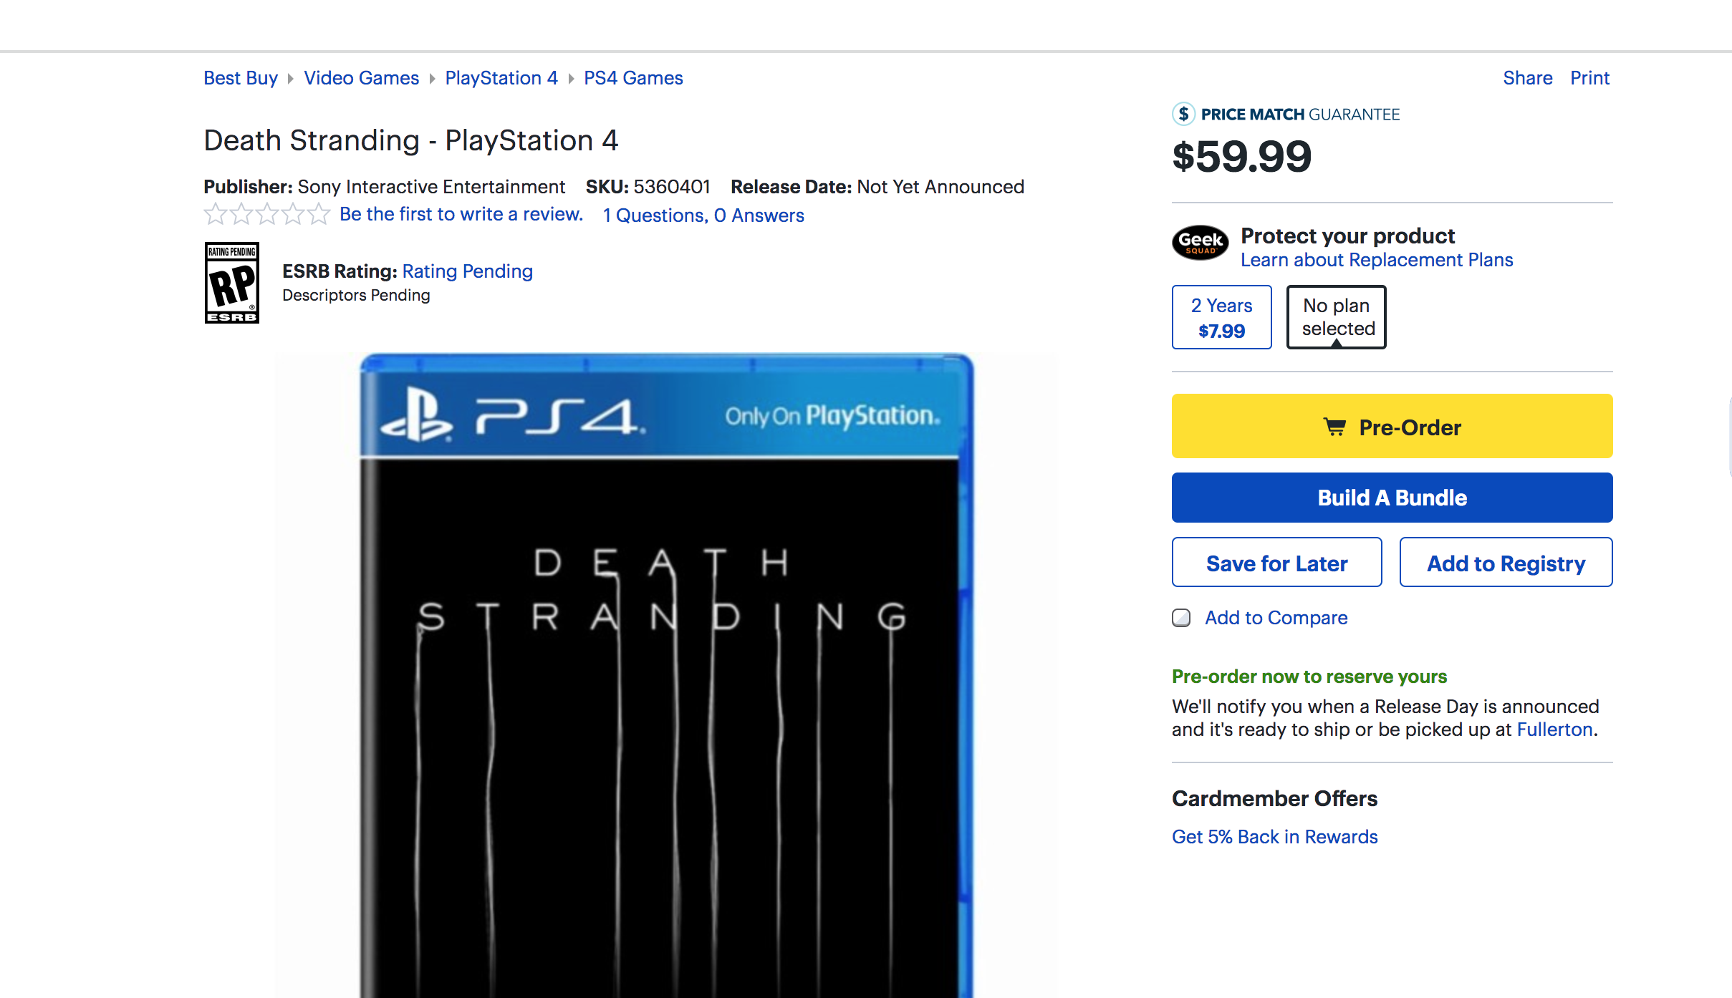1732x998 pixels.
Task: View 1 Questions, 0 Answers link
Action: (703, 215)
